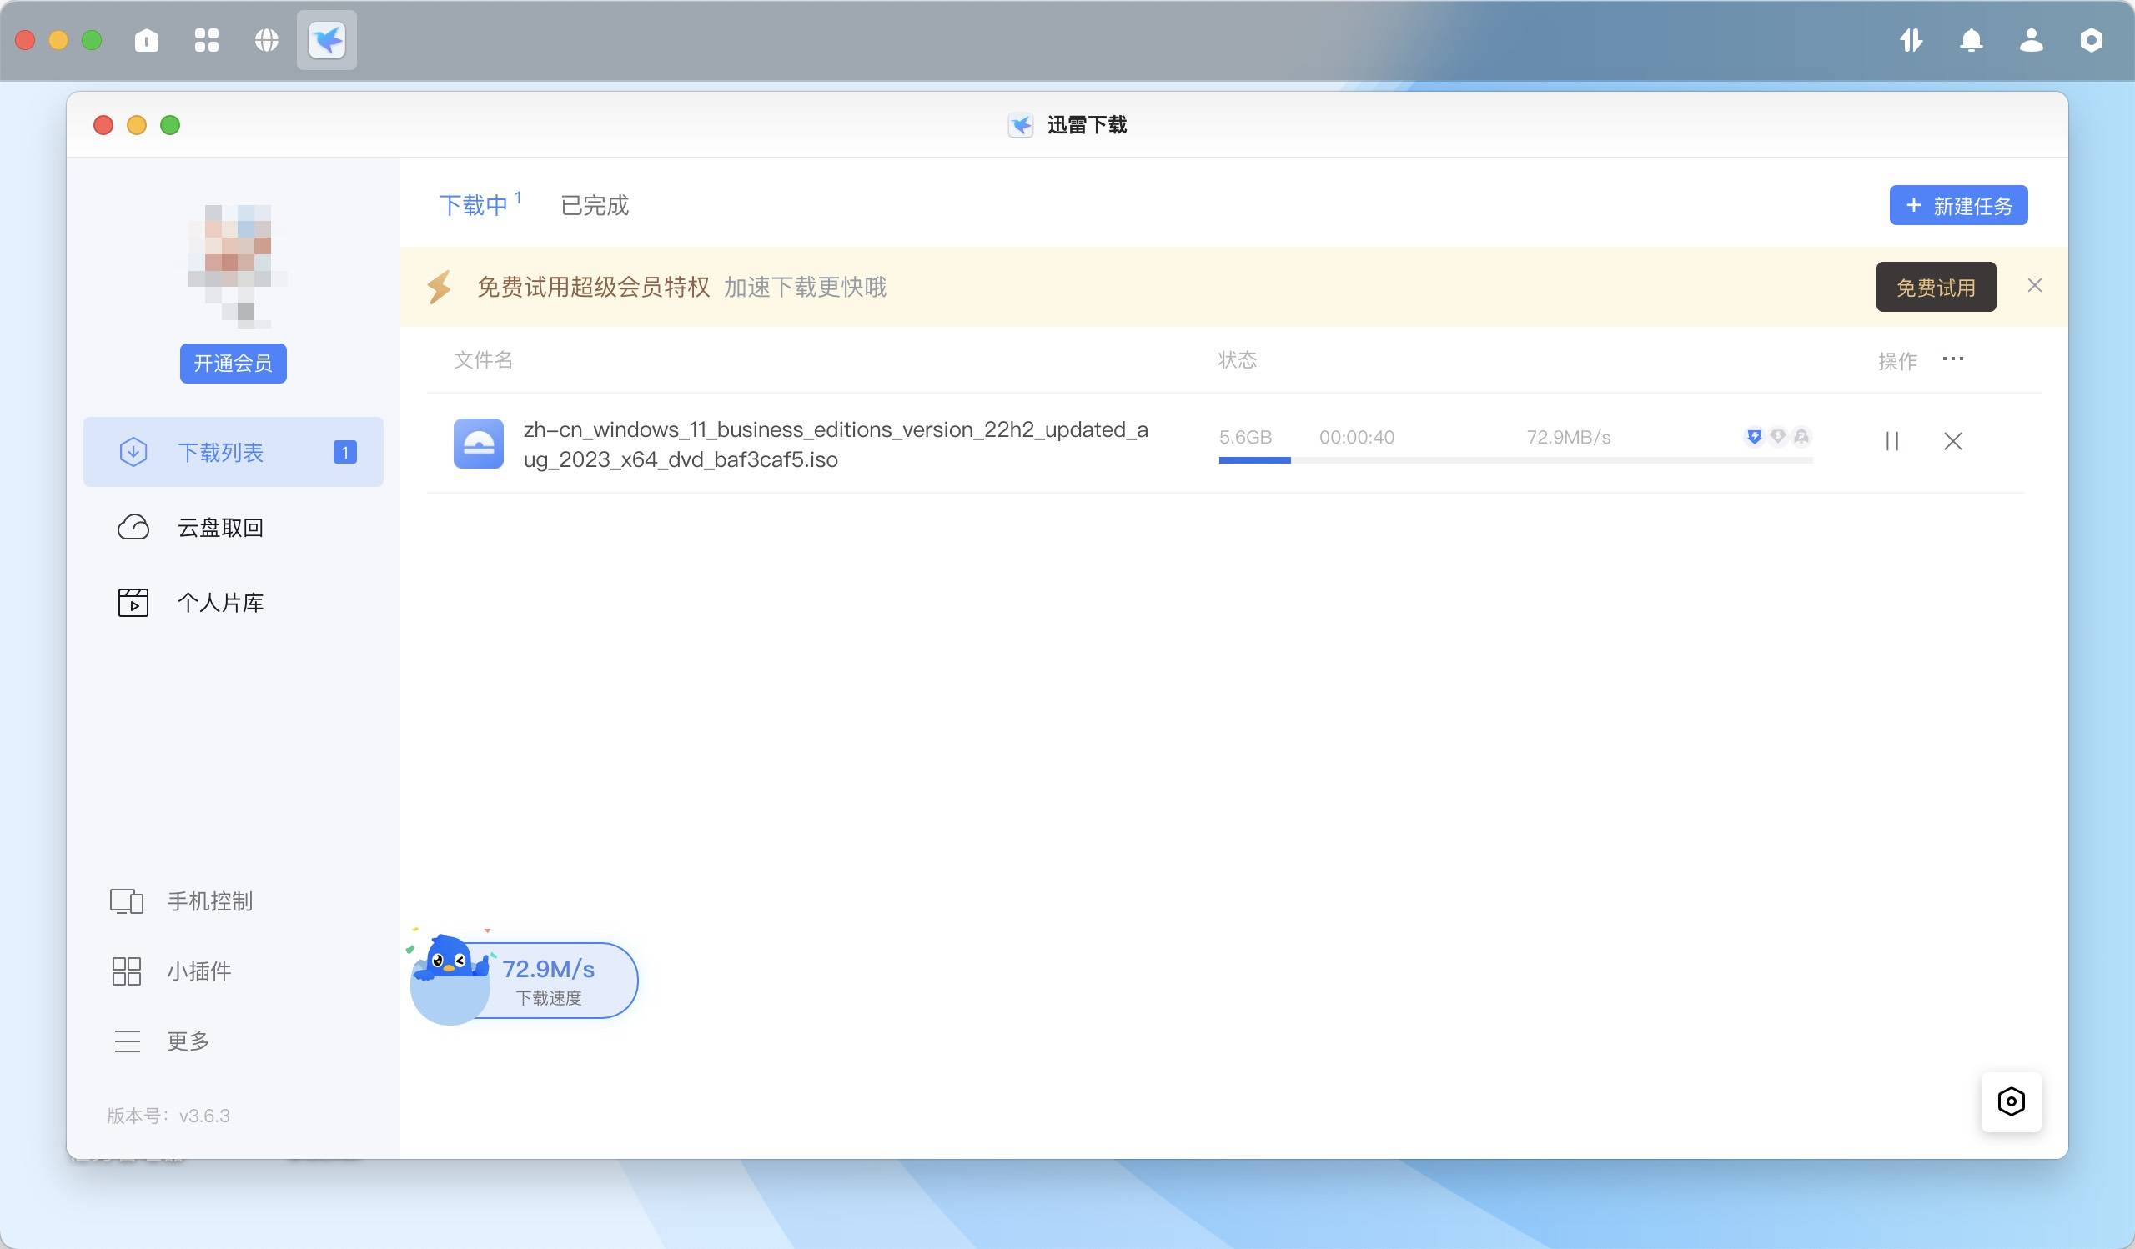
Task: Click the 00:00:40 remaining time
Action: pos(1356,437)
